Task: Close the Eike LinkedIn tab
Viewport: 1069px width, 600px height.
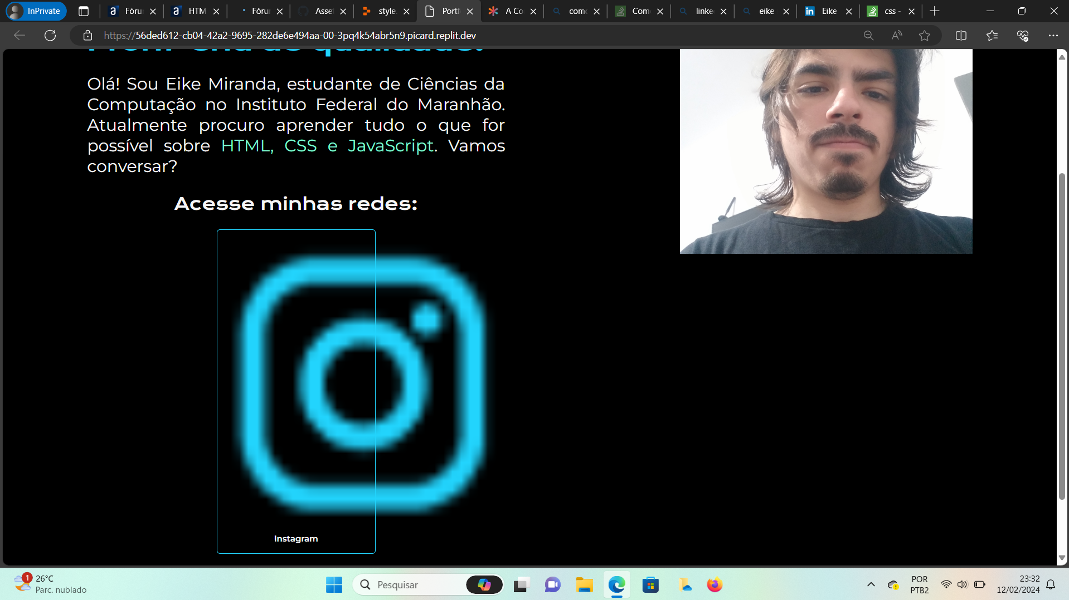Action: coord(849,11)
